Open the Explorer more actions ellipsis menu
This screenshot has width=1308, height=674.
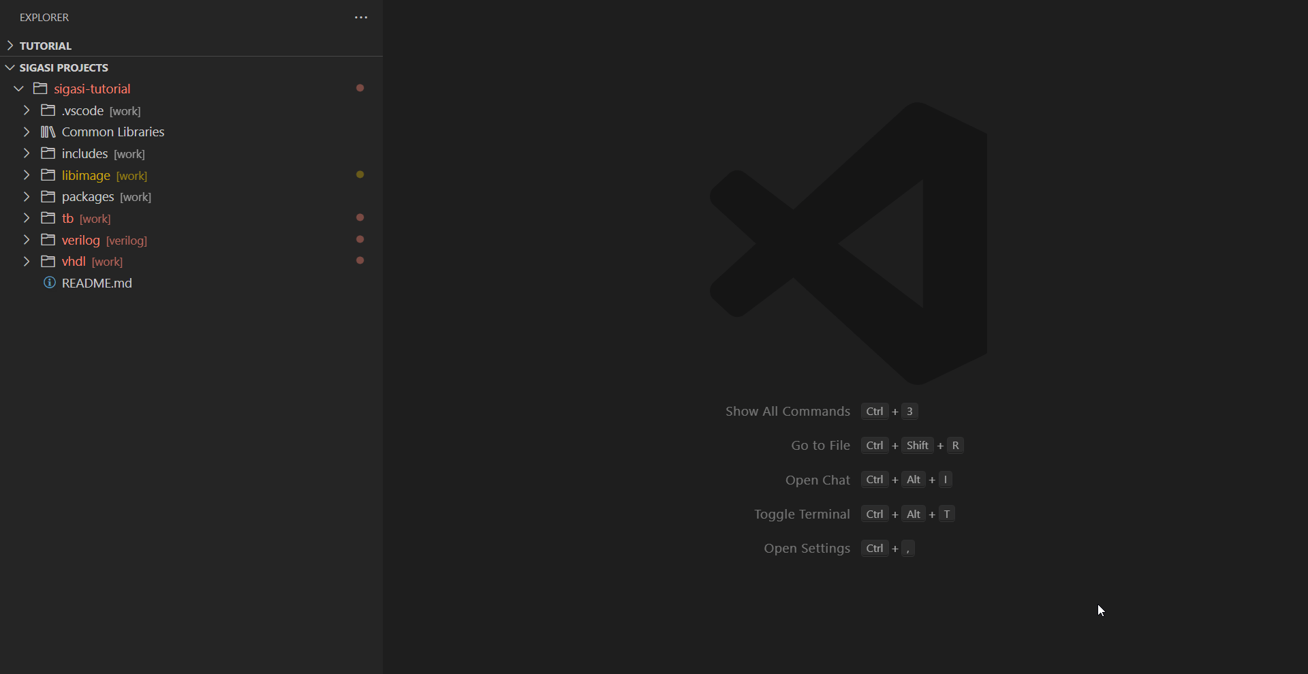pos(361,18)
